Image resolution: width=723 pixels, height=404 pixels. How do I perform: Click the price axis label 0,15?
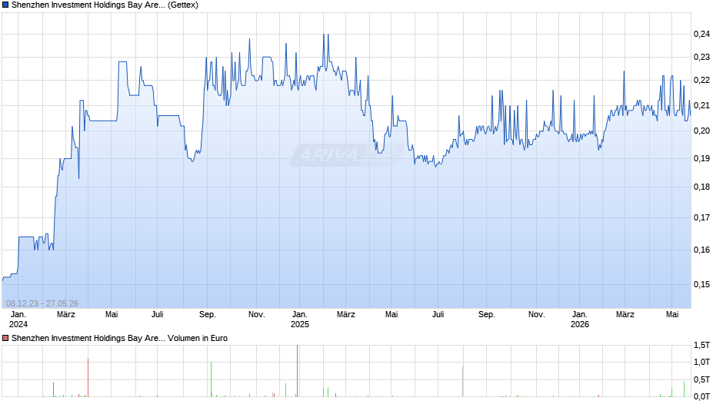pyautogui.click(x=701, y=284)
